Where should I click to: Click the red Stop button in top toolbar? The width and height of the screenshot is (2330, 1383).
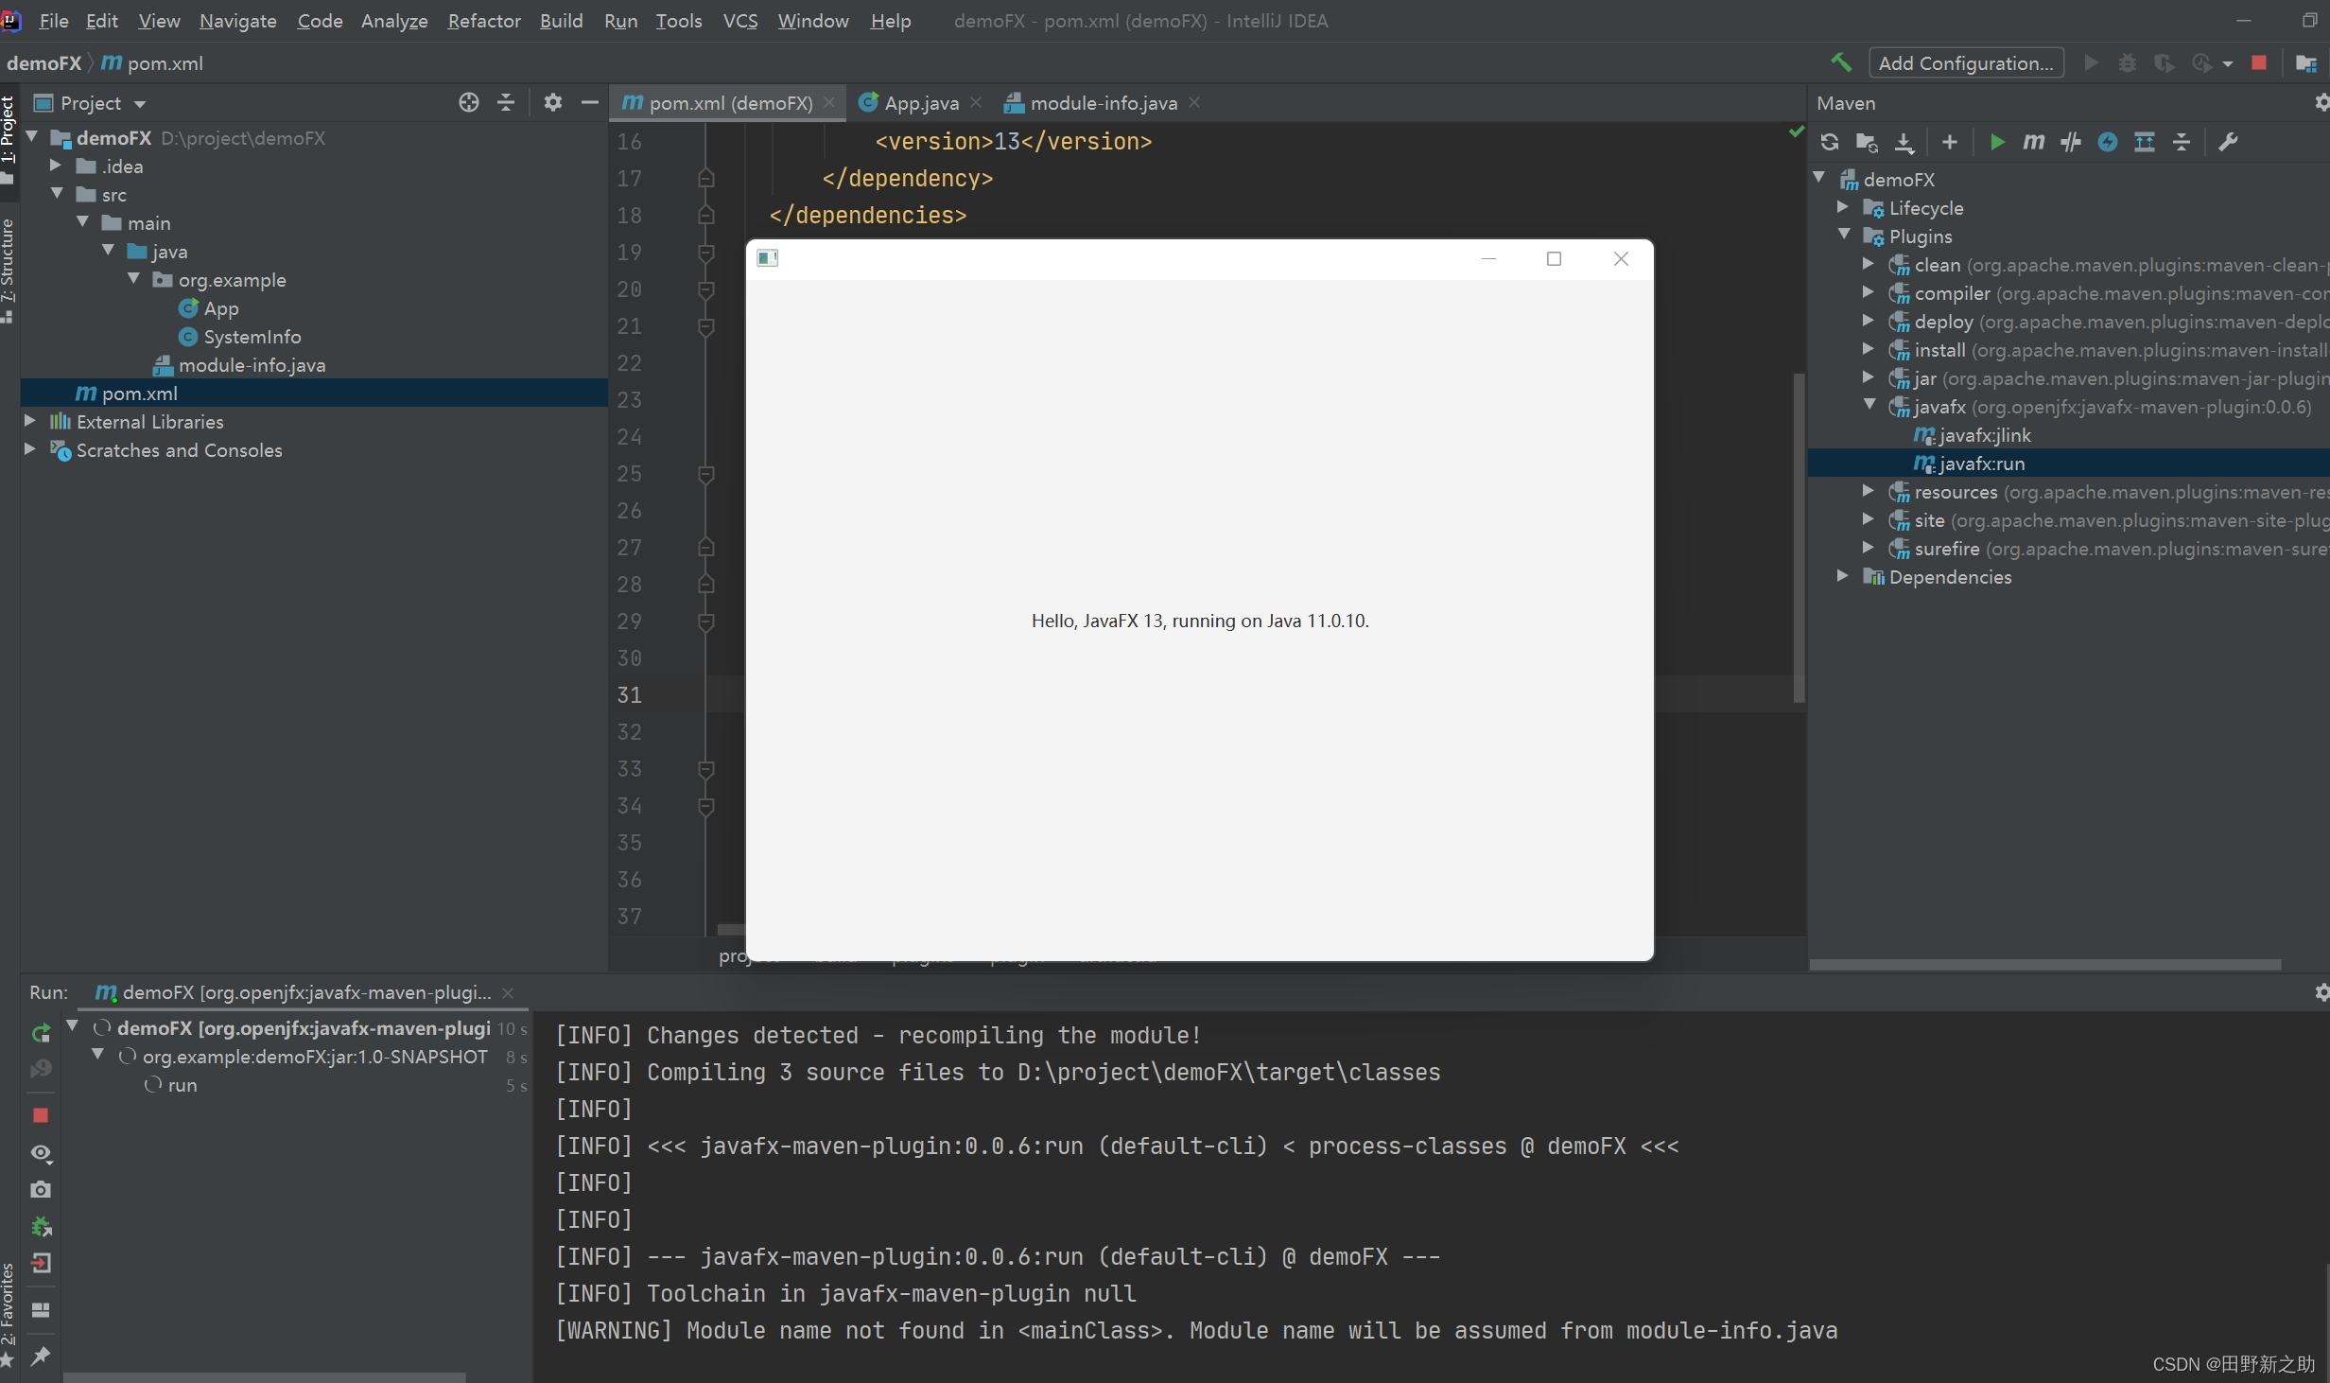tap(2259, 62)
